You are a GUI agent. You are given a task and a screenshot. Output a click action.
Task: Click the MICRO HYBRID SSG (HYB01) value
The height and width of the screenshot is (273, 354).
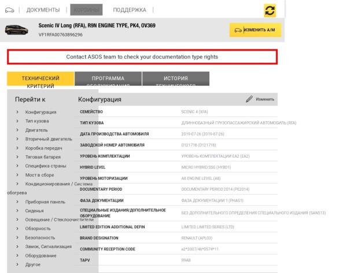point(206,167)
